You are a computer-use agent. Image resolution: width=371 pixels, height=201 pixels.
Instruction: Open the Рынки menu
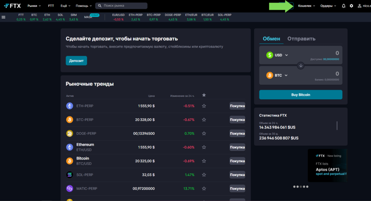click(x=34, y=6)
